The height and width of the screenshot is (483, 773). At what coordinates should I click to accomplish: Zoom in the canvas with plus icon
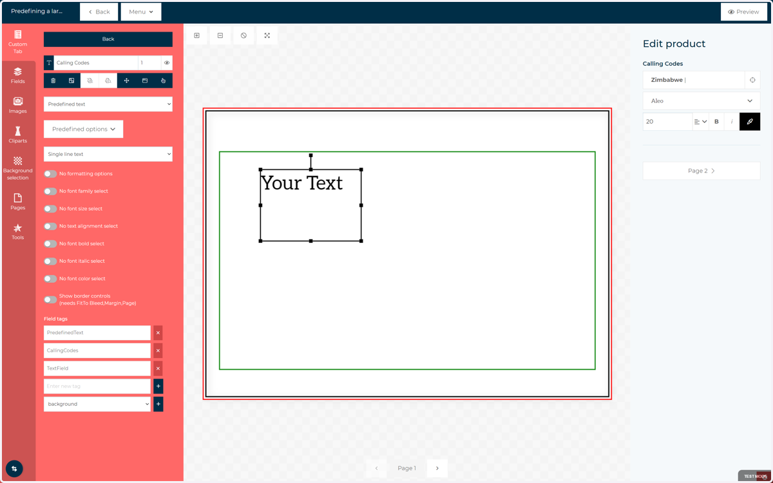(196, 35)
